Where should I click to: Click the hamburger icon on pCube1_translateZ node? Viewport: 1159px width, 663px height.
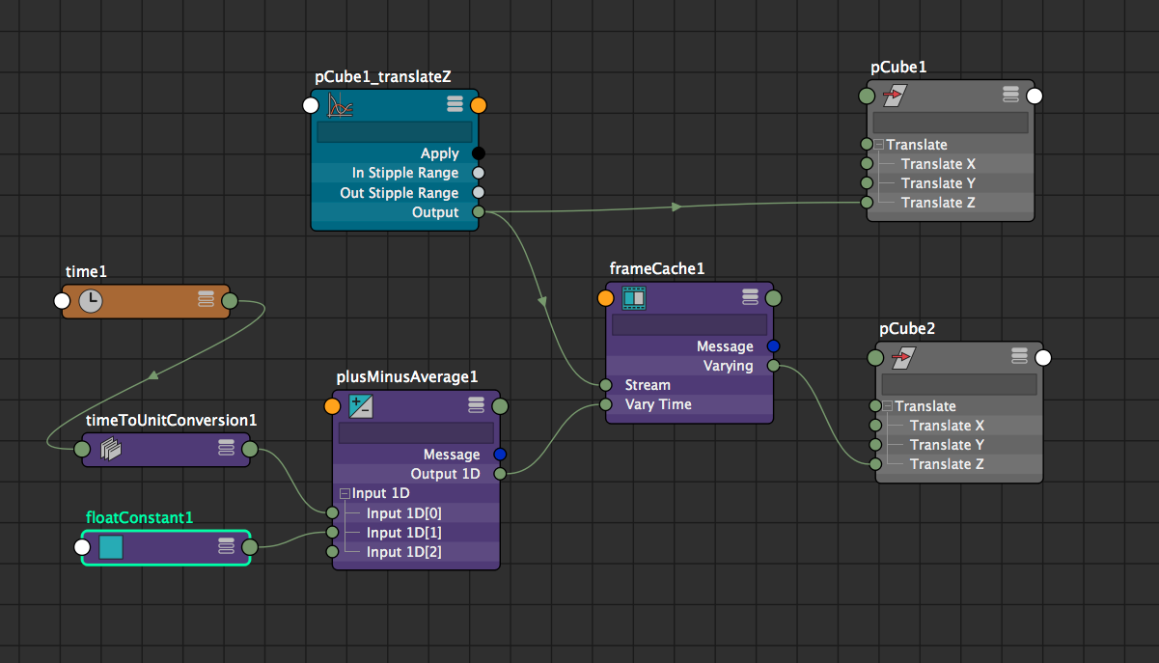tap(454, 104)
